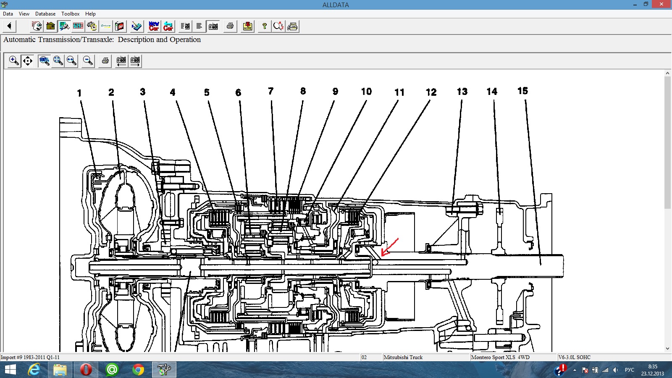Click scroll up arrow of diagram
Viewport: 672px width, 378px height.
coord(667,73)
